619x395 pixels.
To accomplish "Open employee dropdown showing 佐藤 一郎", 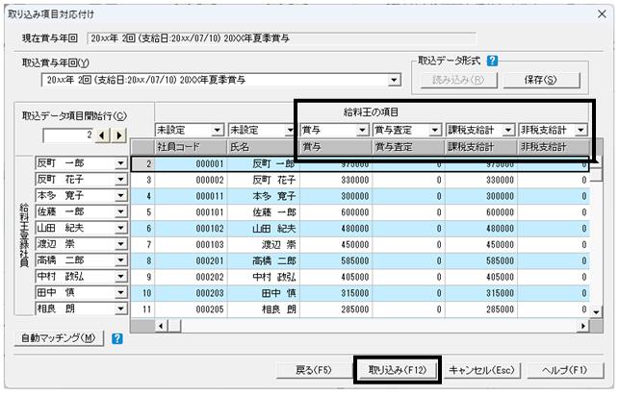I will [x=120, y=212].
